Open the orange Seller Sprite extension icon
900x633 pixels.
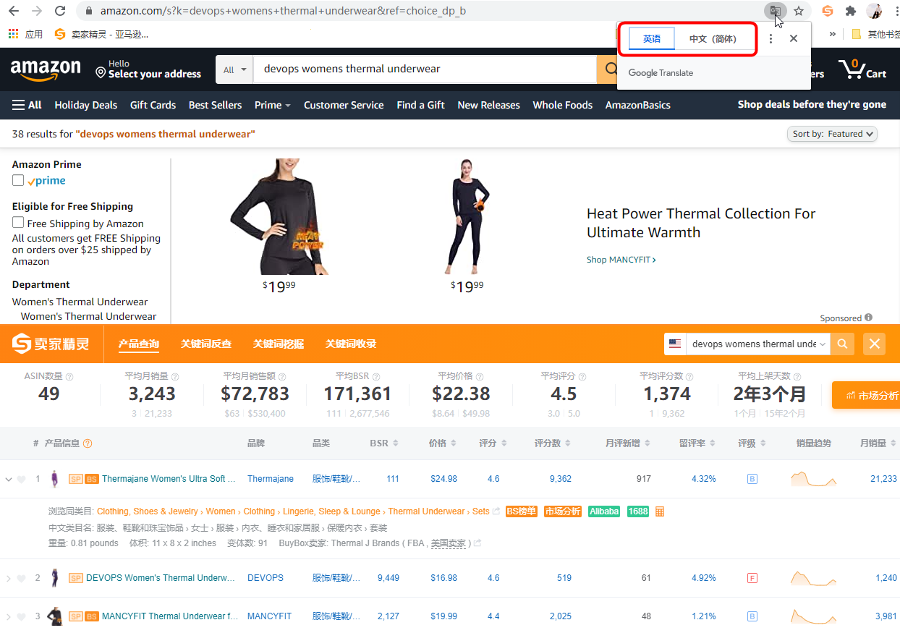[828, 11]
